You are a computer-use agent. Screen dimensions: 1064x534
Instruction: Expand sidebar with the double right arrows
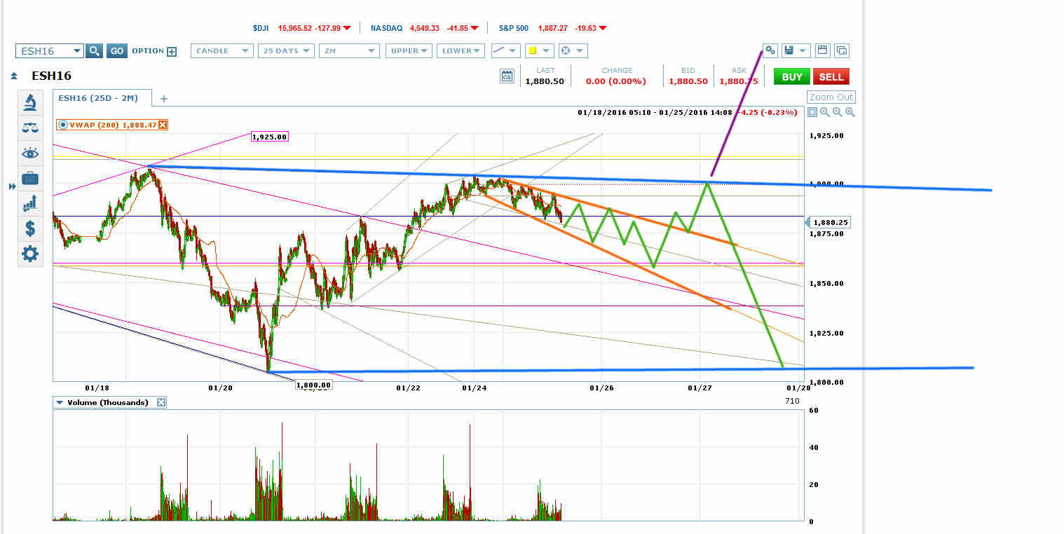[x=11, y=186]
